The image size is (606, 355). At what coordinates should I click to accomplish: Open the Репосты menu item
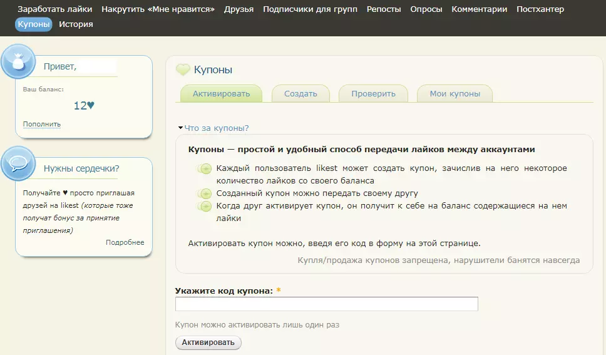point(384,9)
